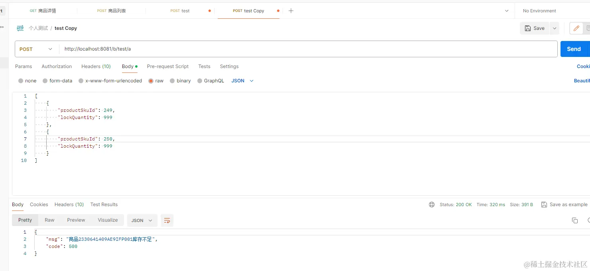The image size is (590, 271).
Task: Open the Settings tab
Action: click(229, 66)
